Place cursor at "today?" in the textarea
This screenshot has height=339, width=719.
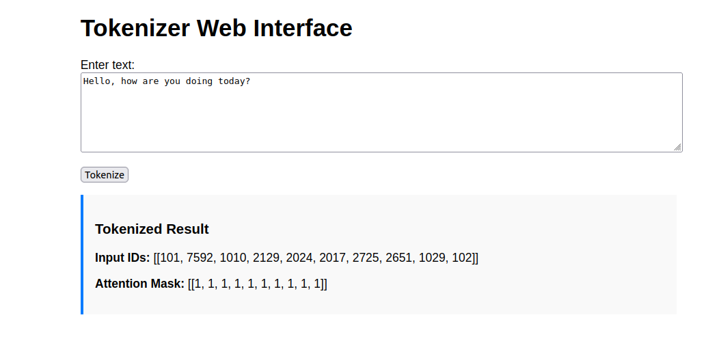[234, 81]
